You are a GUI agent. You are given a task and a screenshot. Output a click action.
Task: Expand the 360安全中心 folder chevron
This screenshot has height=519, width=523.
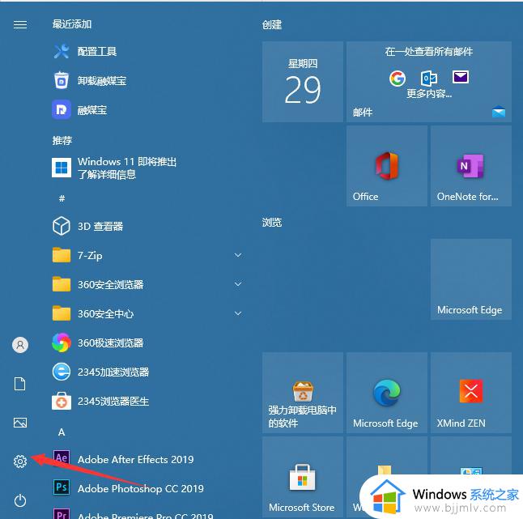(238, 313)
